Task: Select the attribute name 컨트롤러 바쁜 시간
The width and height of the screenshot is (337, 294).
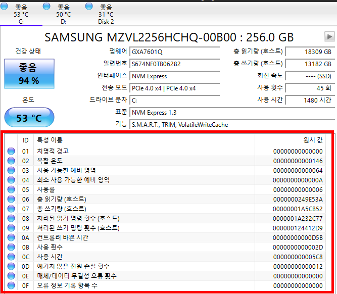Action: tap(63, 237)
